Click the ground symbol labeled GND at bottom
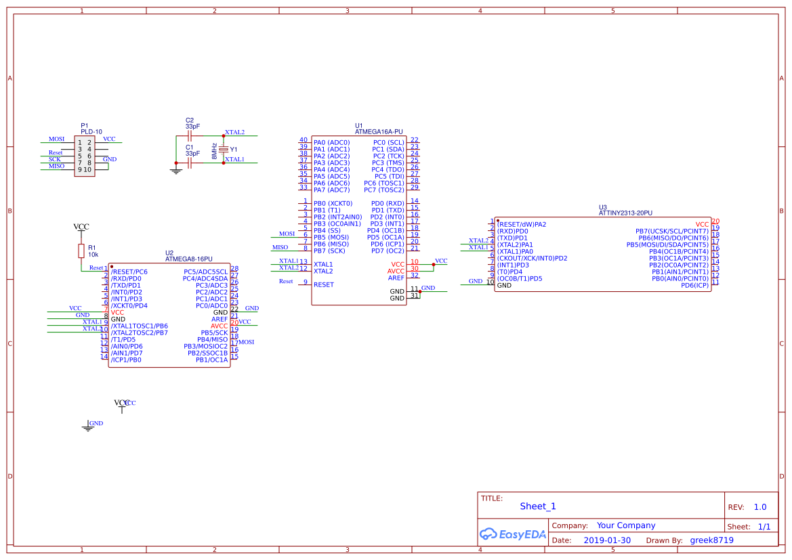This screenshot has height=560, width=792. [x=88, y=427]
